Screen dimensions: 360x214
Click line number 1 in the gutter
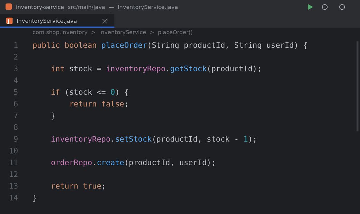tap(16, 45)
